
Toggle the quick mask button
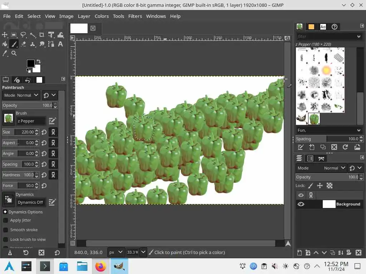click(73, 243)
